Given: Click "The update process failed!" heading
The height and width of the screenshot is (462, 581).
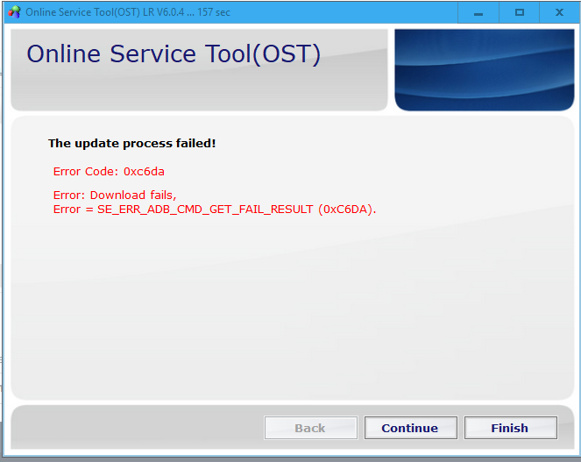Looking at the screenshot, I should 131,143.
